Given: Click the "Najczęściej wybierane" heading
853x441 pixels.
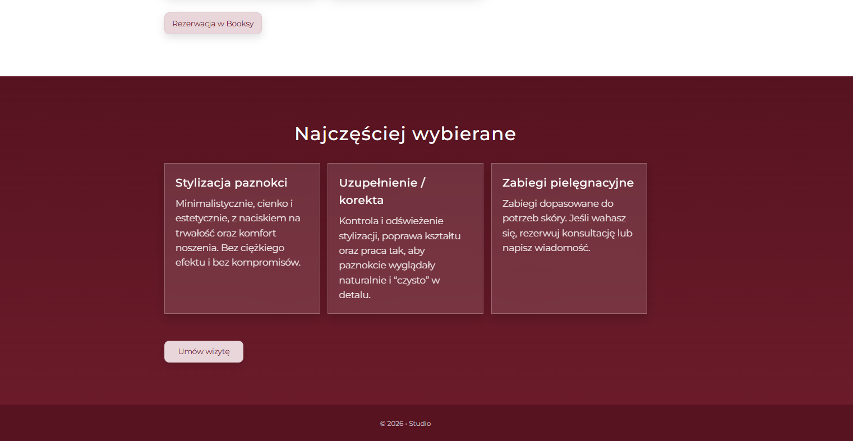Looking at the screenshot, I should tap(405, 134).
